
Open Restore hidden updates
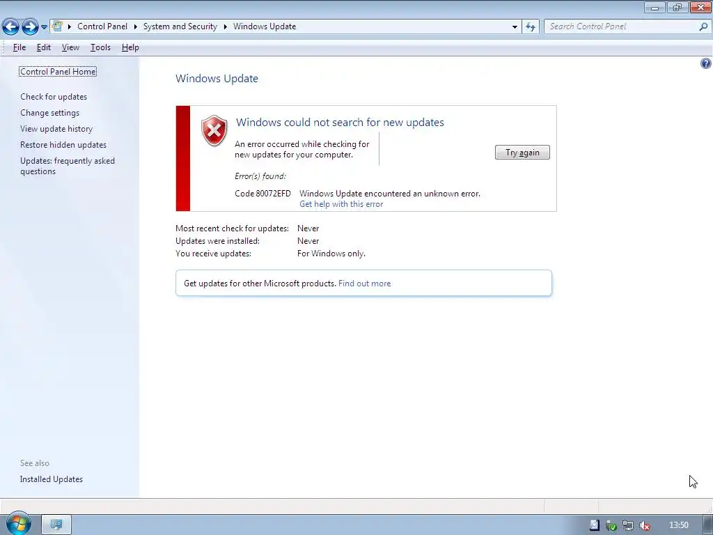pyautogui.click(x=63, y=145)
